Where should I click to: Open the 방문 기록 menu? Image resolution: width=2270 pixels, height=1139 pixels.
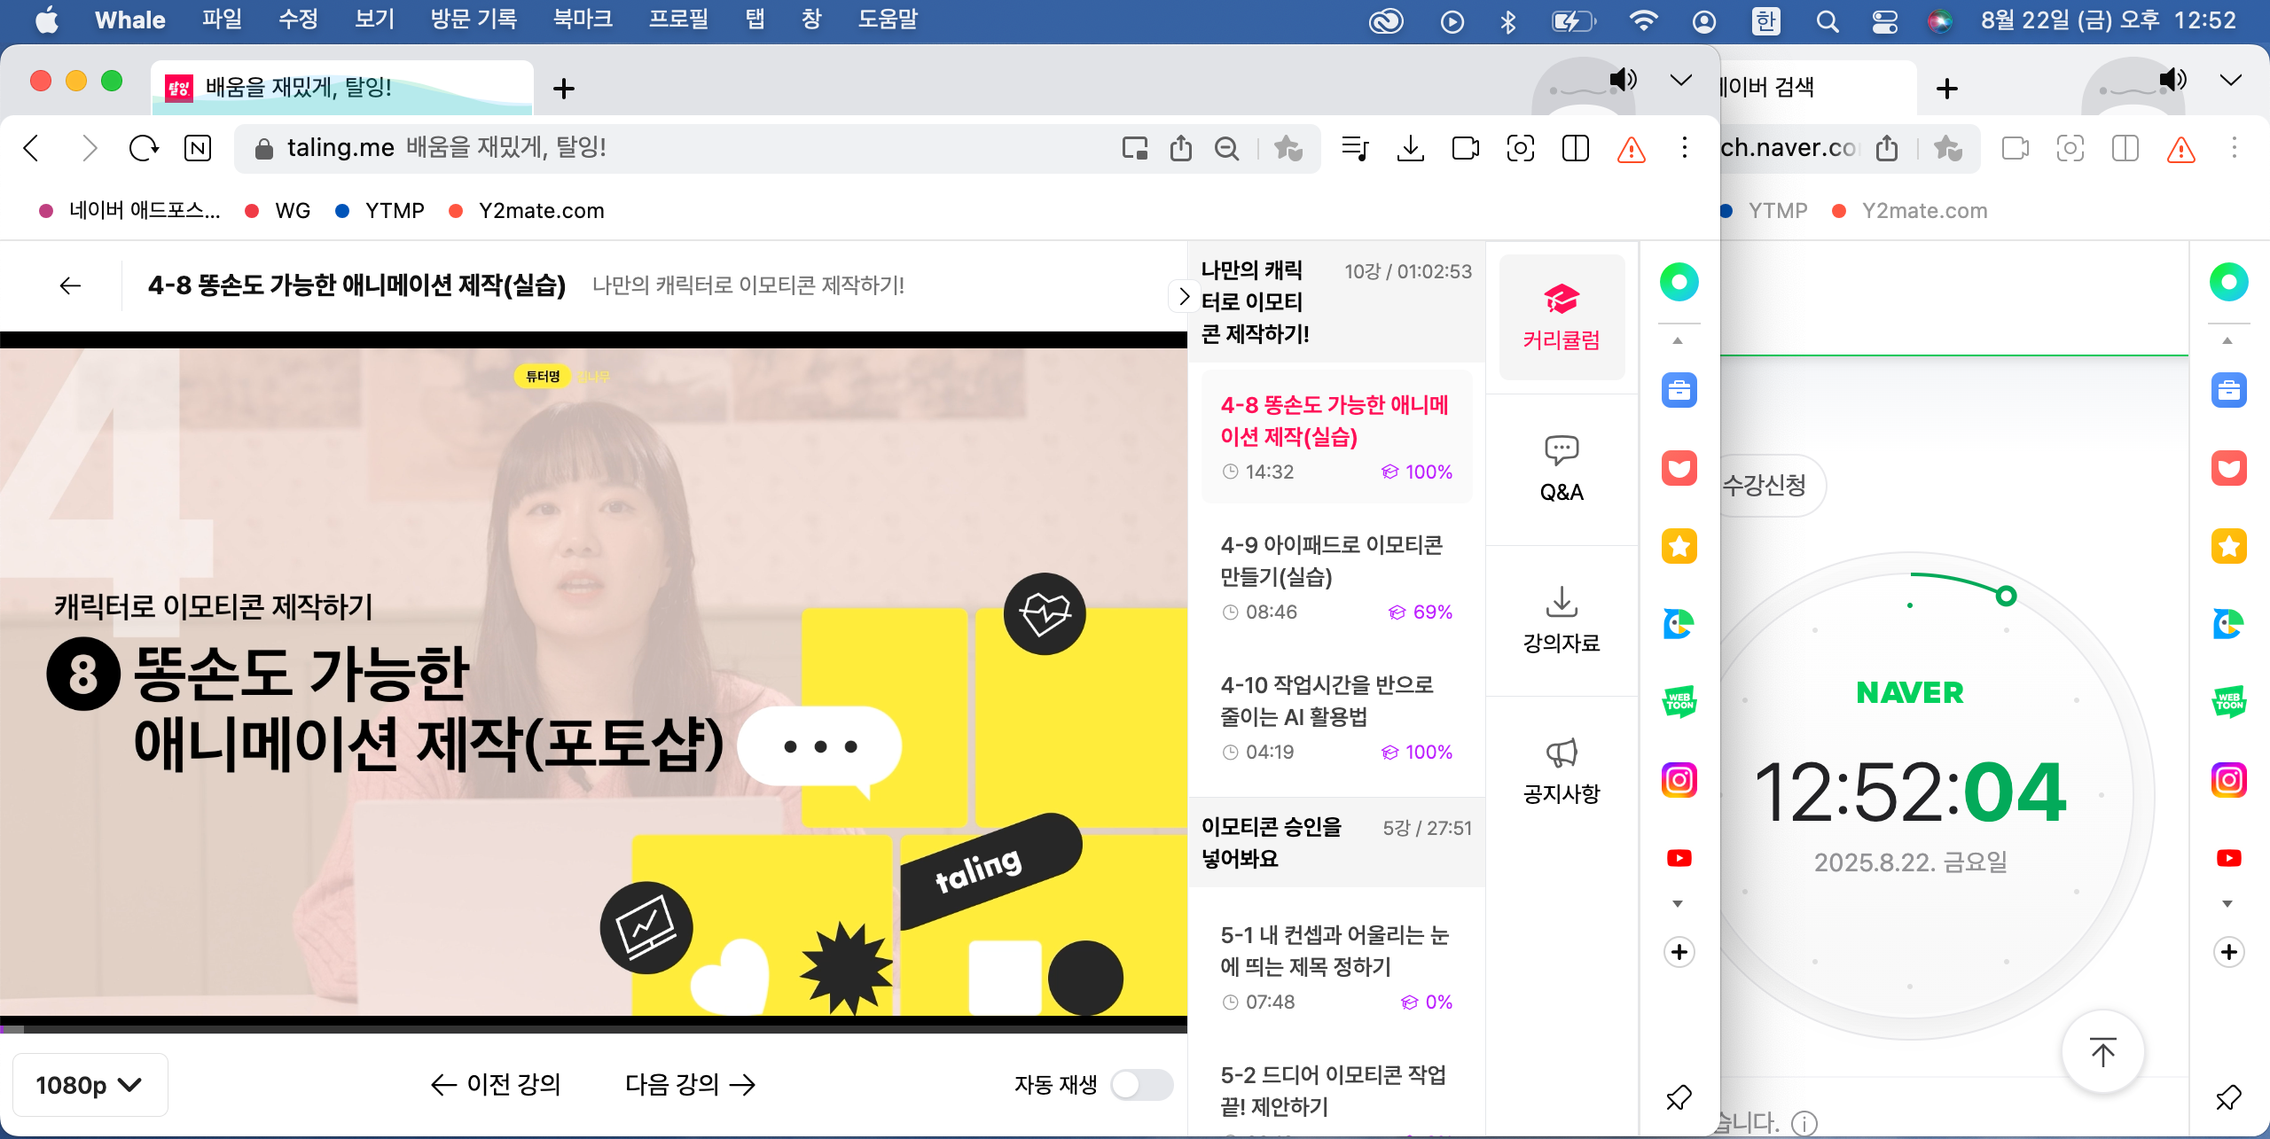(x=474, y=20)
